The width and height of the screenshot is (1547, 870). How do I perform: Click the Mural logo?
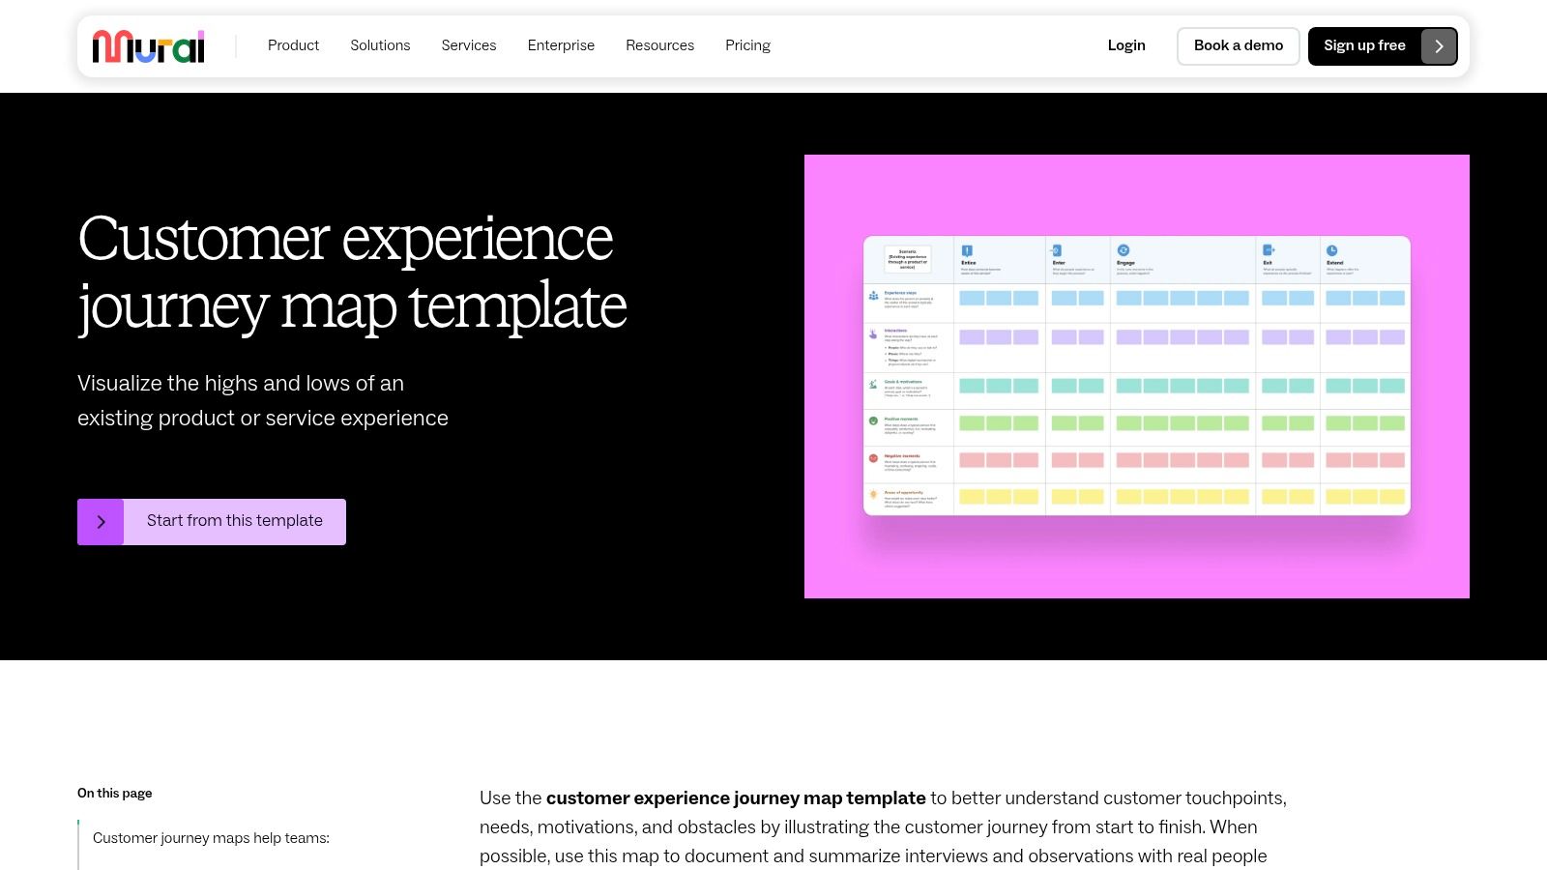click(148, 45)
